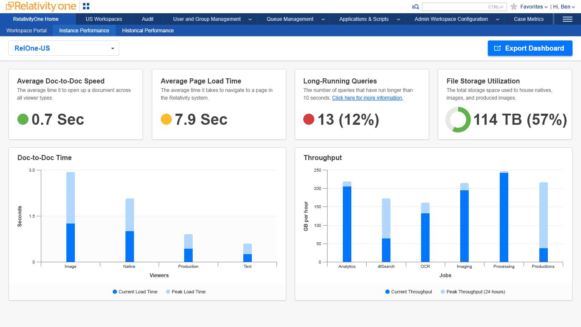Image resolution: width=581 pixels, height=327 pixels.
Task: Click the '7.9 Sec' value
Action: pos(201,120)
